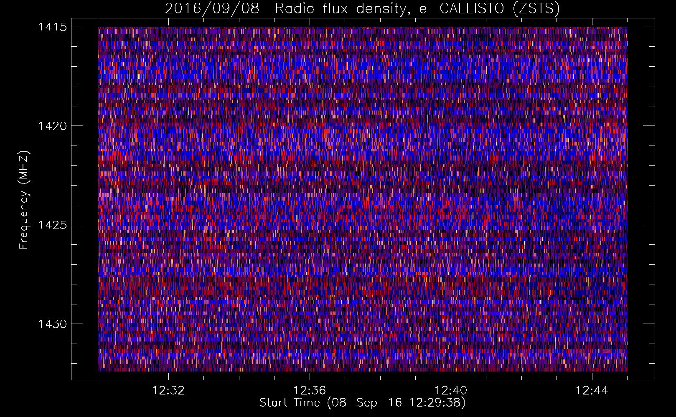Viewport: 676px width, 417px height.
Task: Click the plot title "Radio flux density, e-CALLISTO (ZSTS)"
Action: 417,8
